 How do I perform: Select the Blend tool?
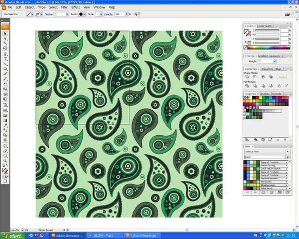(x=5, y=130)
